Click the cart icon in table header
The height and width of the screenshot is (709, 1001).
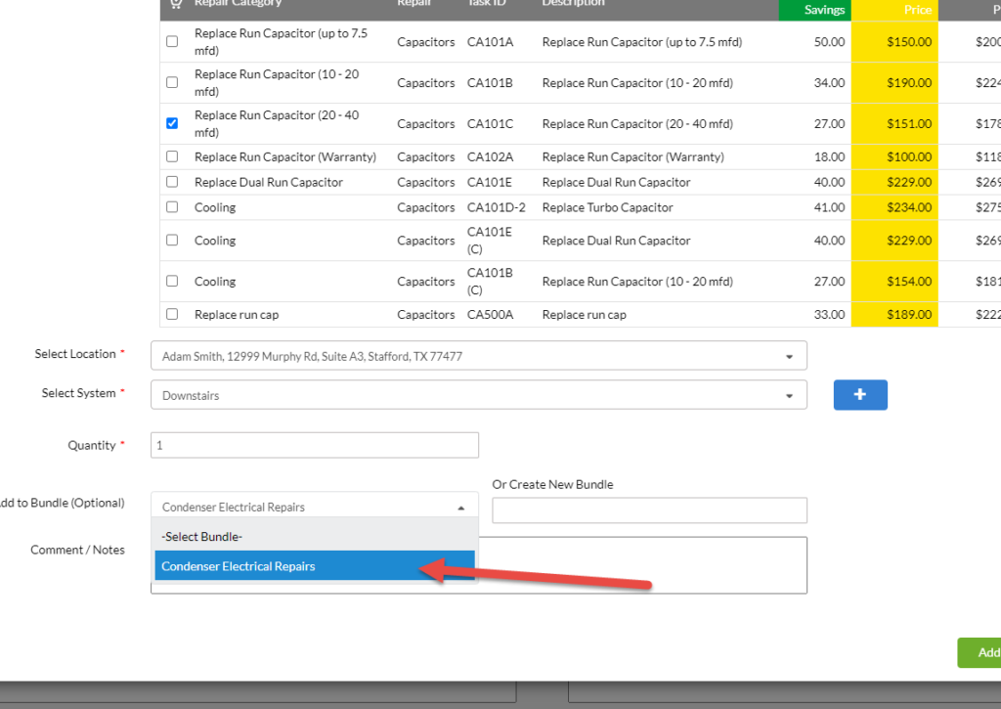pyautogui.click(x=174, y=4)
